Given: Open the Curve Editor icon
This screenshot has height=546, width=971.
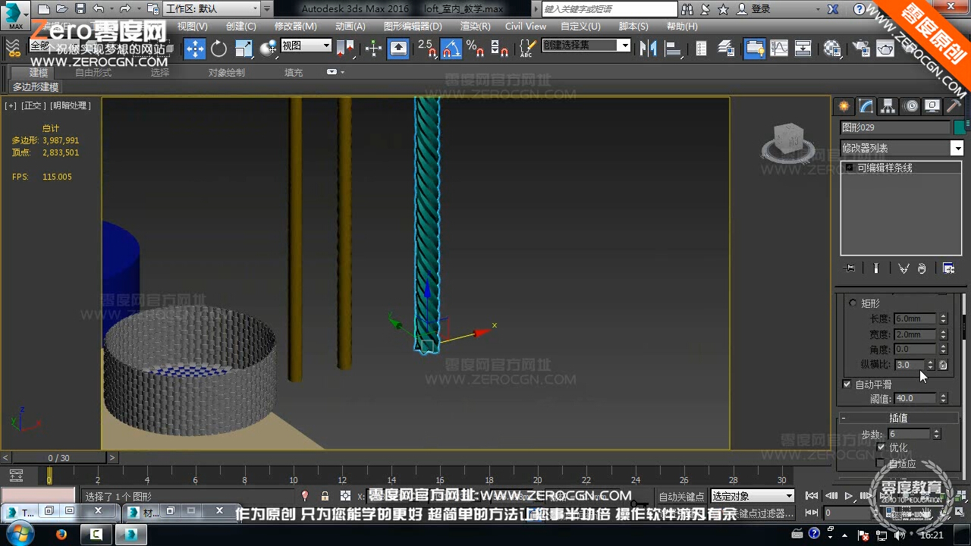Looking at the screenshot, I should click(x=779, y=49).
